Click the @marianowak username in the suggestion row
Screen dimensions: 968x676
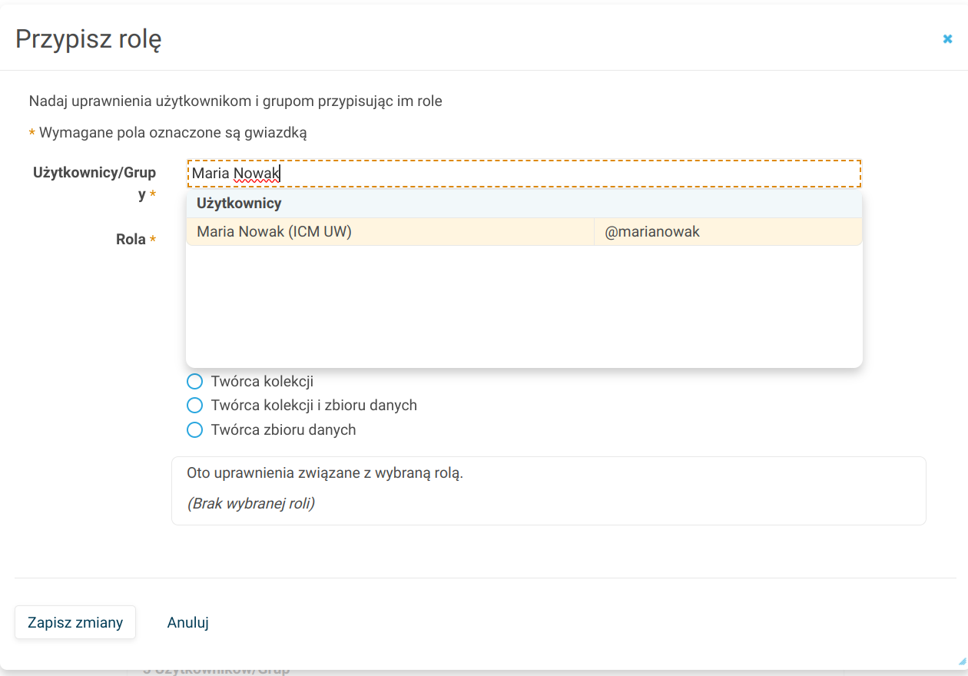coord(652,232)
